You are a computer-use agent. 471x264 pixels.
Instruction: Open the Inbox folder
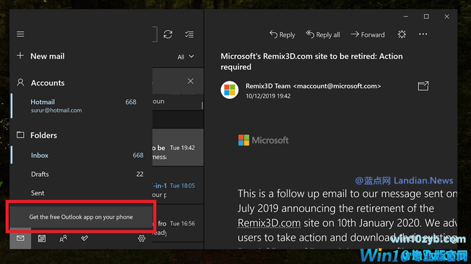82,156
